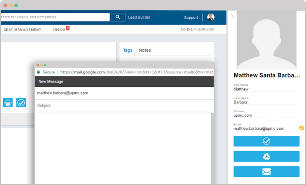The height and width of the screenshot is (185, 306).
Task: Click the magnifier search button
Action: 118,17
